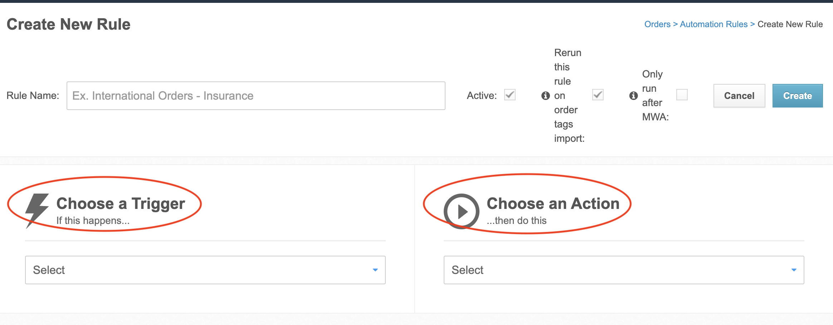
Task: Uncheck rerun this rule on order tags import
Action: click(598, 95)
